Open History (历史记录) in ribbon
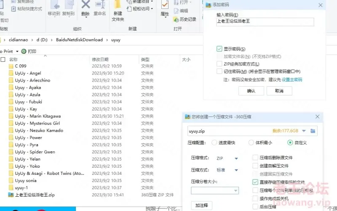 [x=185, y=19]
